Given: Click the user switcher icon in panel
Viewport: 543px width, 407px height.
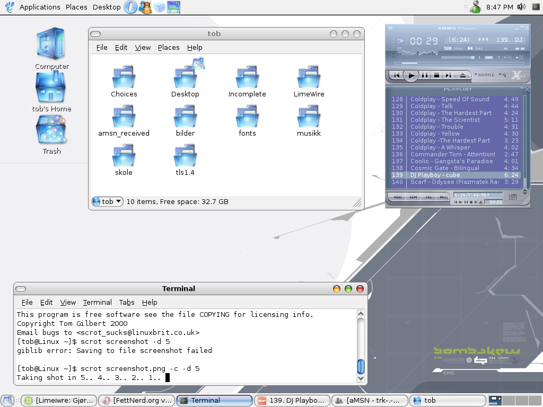Looking at the screenshot, I should pos(476,7).
